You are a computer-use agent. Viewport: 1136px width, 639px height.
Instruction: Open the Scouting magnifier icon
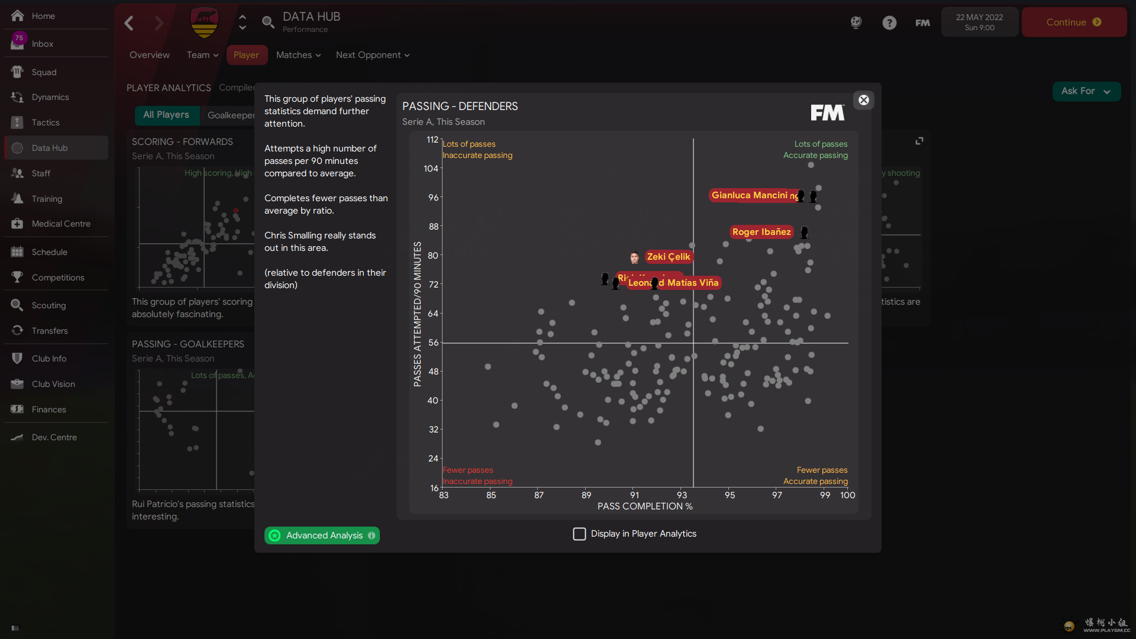(17, 305)
